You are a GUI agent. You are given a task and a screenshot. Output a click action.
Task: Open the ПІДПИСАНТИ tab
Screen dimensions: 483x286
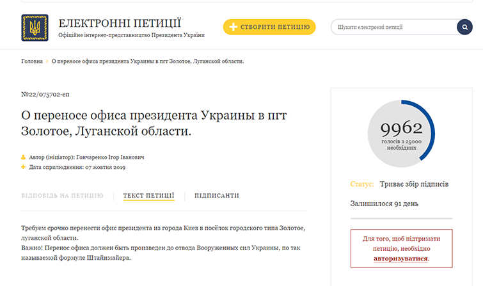click(x=217, y=195)
